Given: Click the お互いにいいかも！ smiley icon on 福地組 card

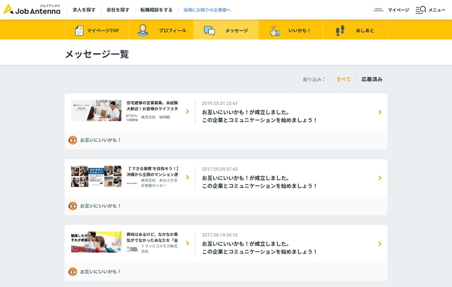Looking at the screenshot, I should coord(72,141).
